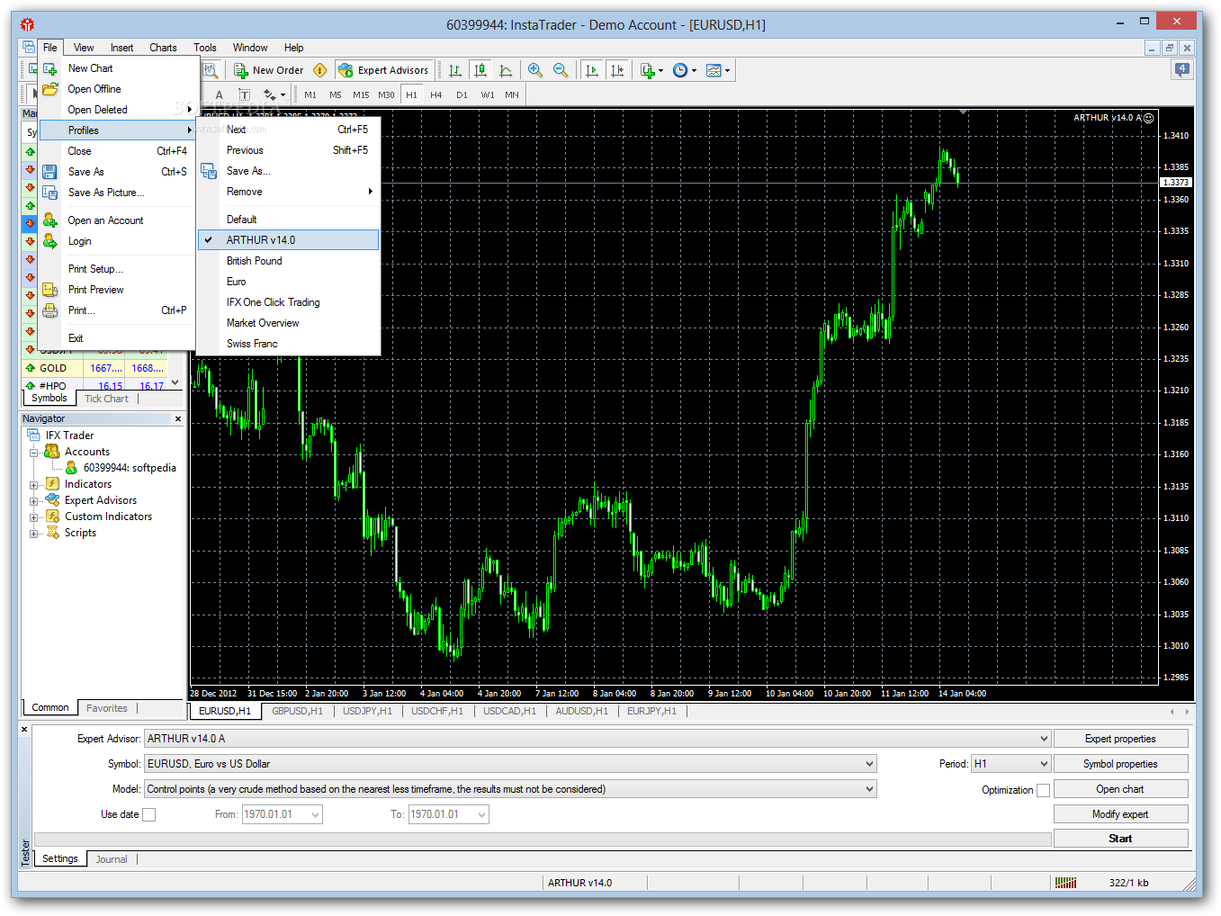
Task: Switch to Favorites tab in Navigator
Action: pos(107,708)
